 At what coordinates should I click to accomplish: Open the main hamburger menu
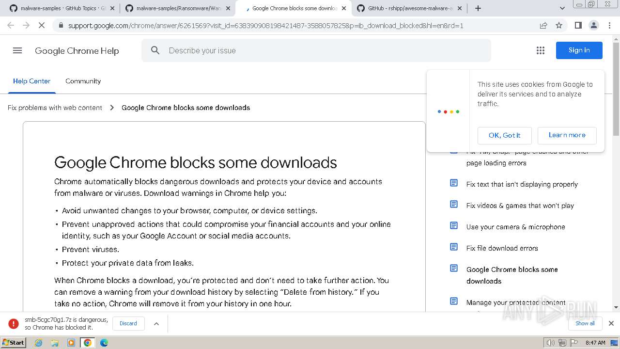click(x=17, y=50)
